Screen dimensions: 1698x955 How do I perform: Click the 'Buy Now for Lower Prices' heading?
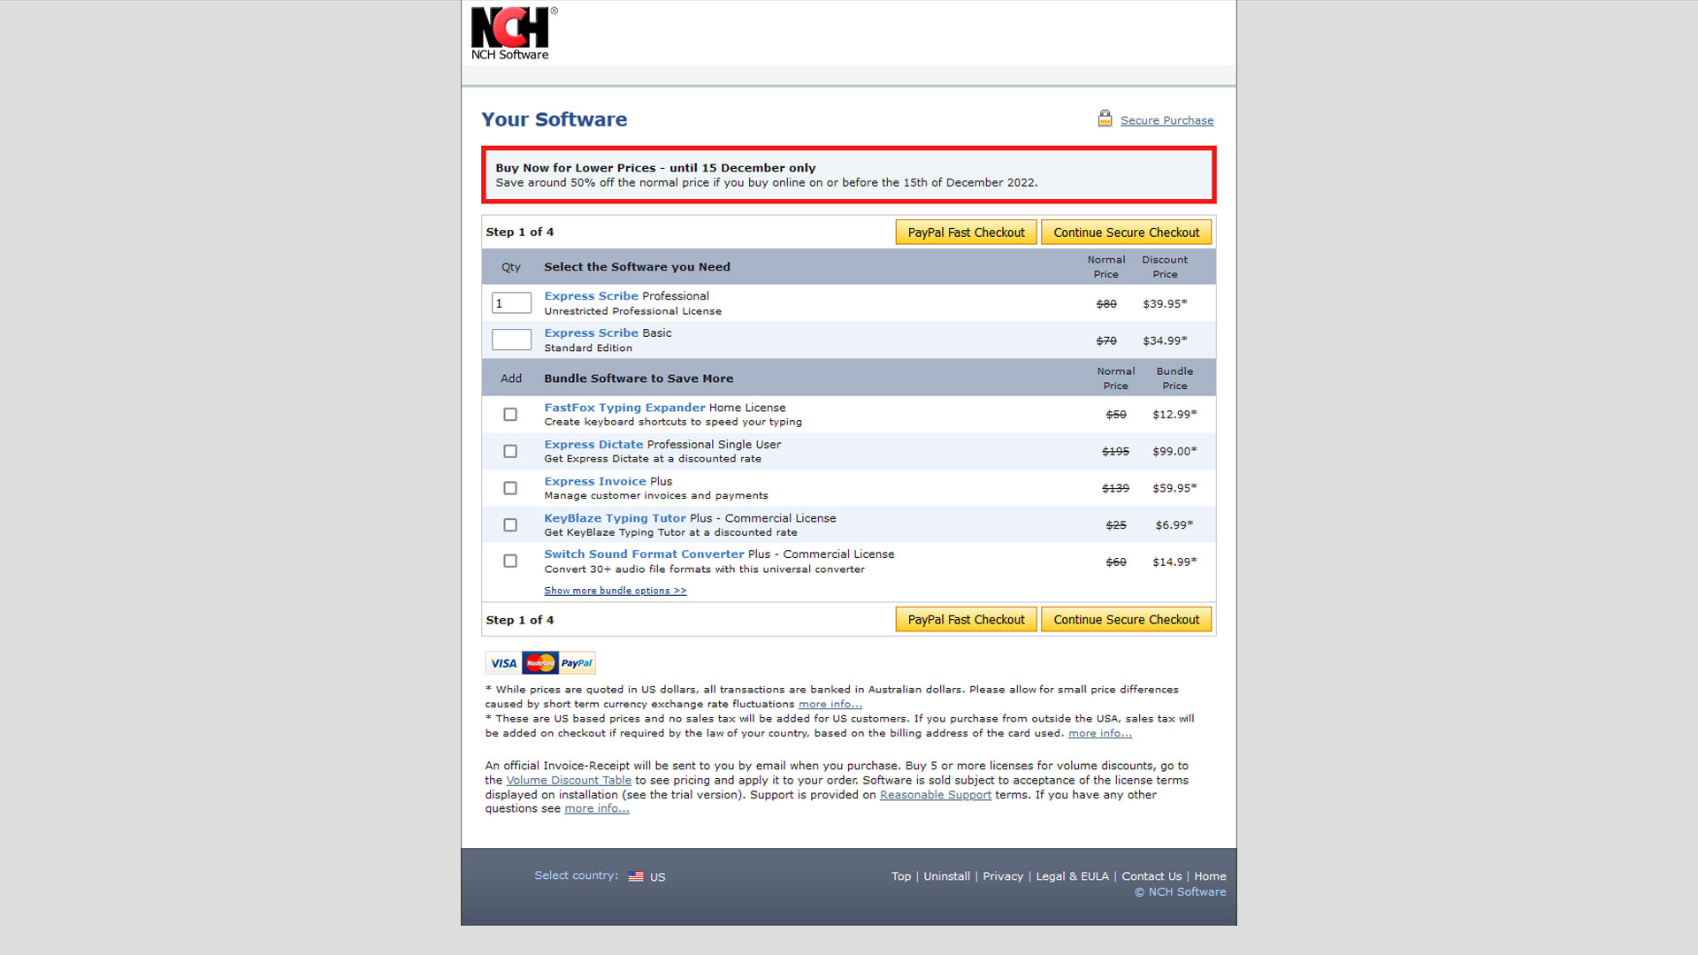click(655, 168)
